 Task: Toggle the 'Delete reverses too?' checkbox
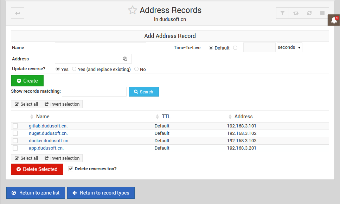tap(71, 169)
